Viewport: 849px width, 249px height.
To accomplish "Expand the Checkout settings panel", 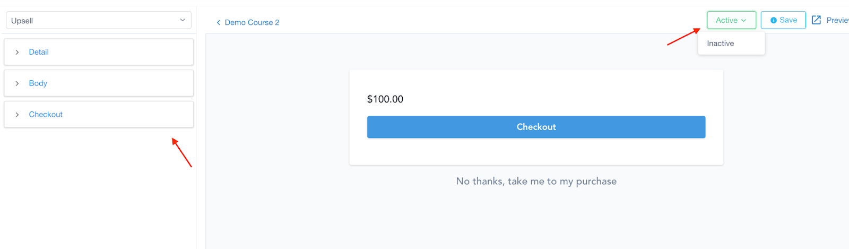I will click(99, 115).
